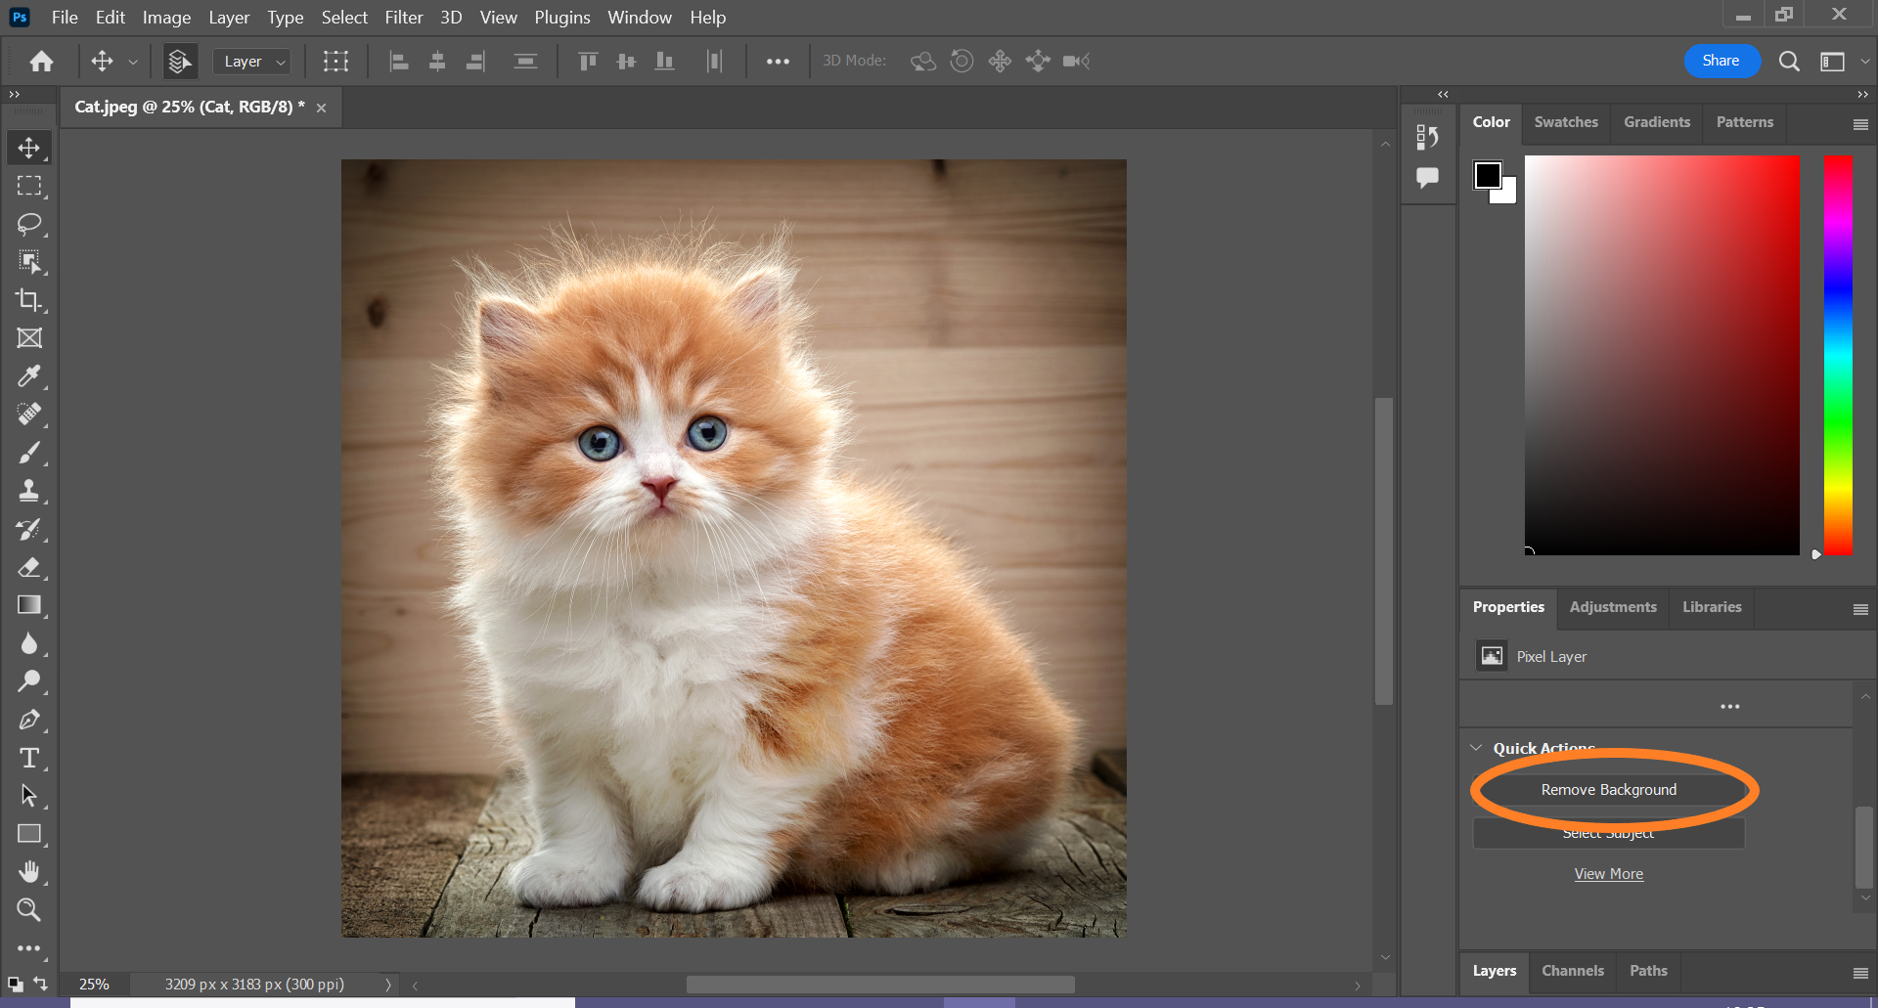Viewport: 1878px width, 1008px height.
Task: Select the Blur tool
Action: click(x=29, y=643)
